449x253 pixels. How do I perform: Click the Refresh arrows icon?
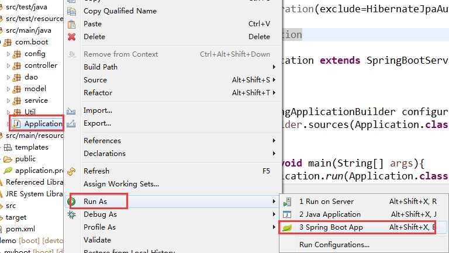[71, 171]
